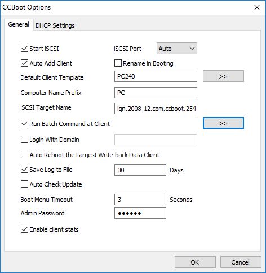Dismiss the dialog with Cancel
266x273 pixels.
pos(241,262)
